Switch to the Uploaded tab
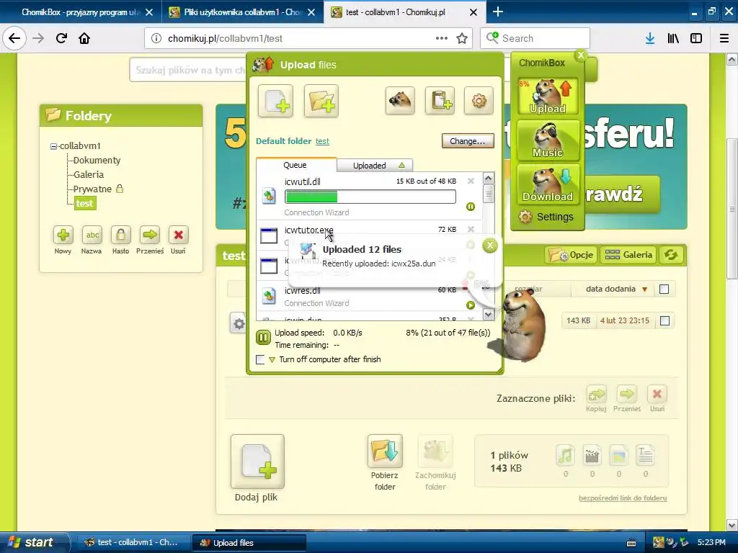This screenshot has width=738, height=553. tap(375, 166)
